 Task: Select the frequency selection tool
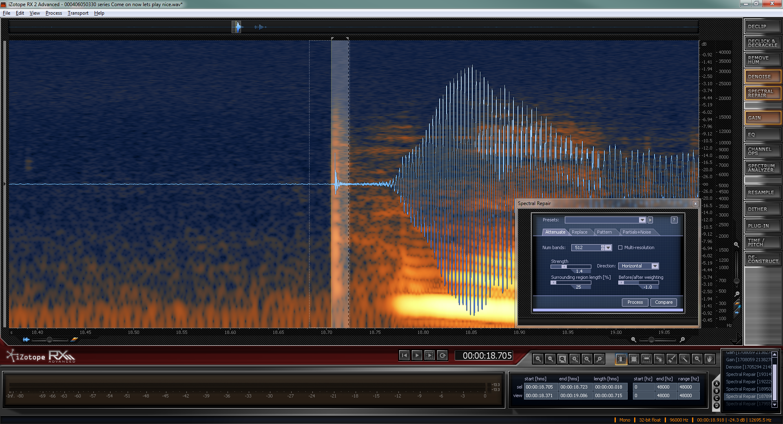coord(646,359)
